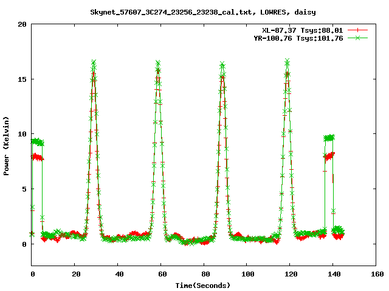Click the x-axis tick label 160
This screenshot has height=291, width=389.
377,274
